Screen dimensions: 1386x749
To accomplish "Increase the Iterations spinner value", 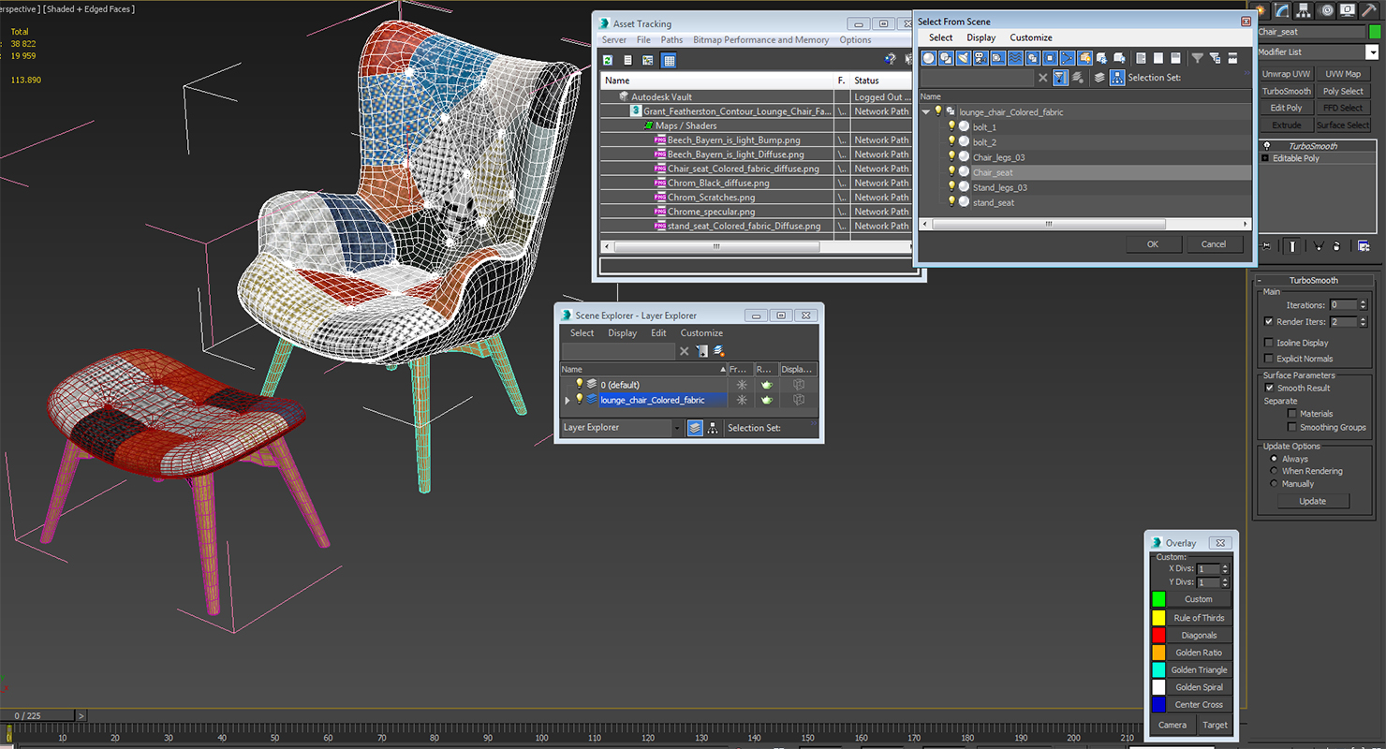I will coord(1364,301).
